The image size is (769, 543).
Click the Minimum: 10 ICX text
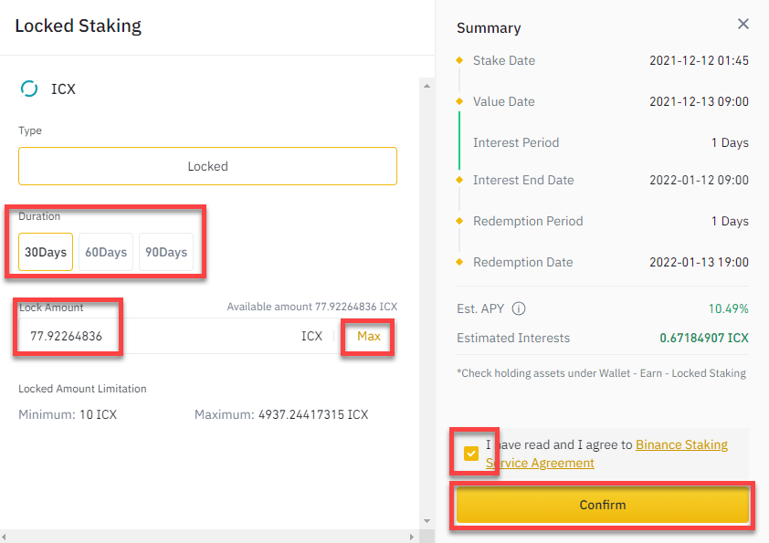(68, 414)
